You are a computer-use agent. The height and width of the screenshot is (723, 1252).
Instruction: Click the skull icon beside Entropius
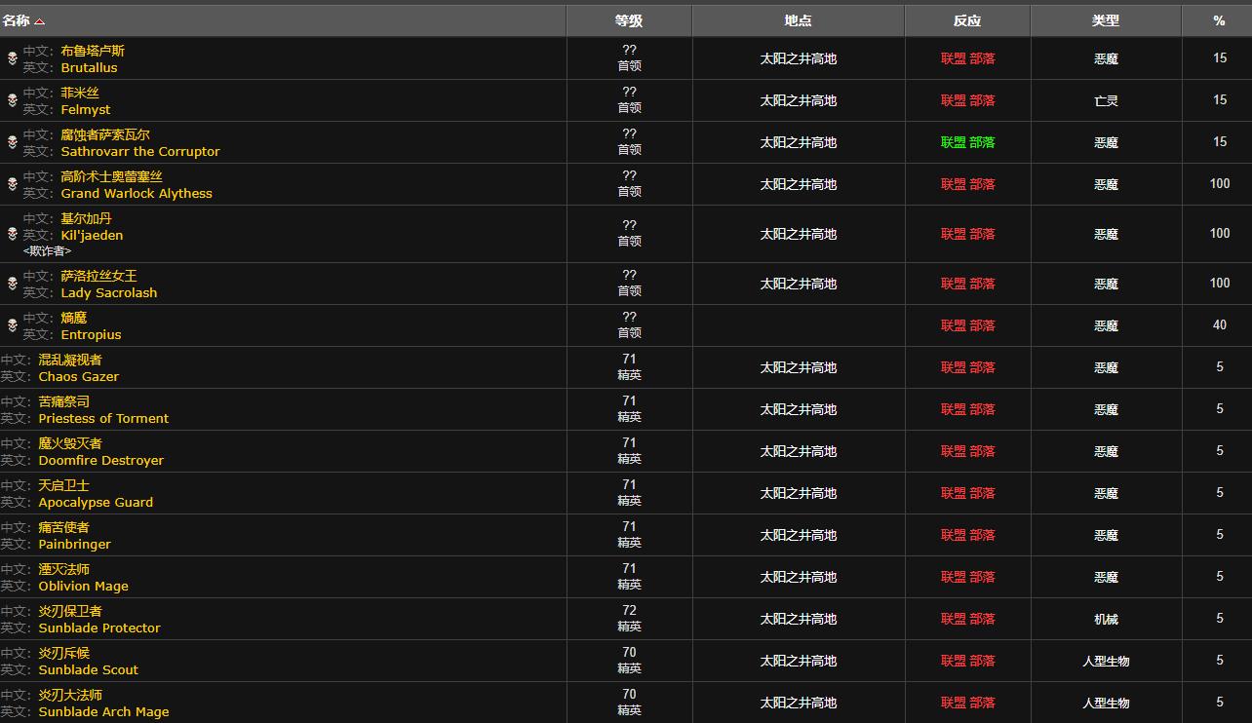[x=12, y=325]
